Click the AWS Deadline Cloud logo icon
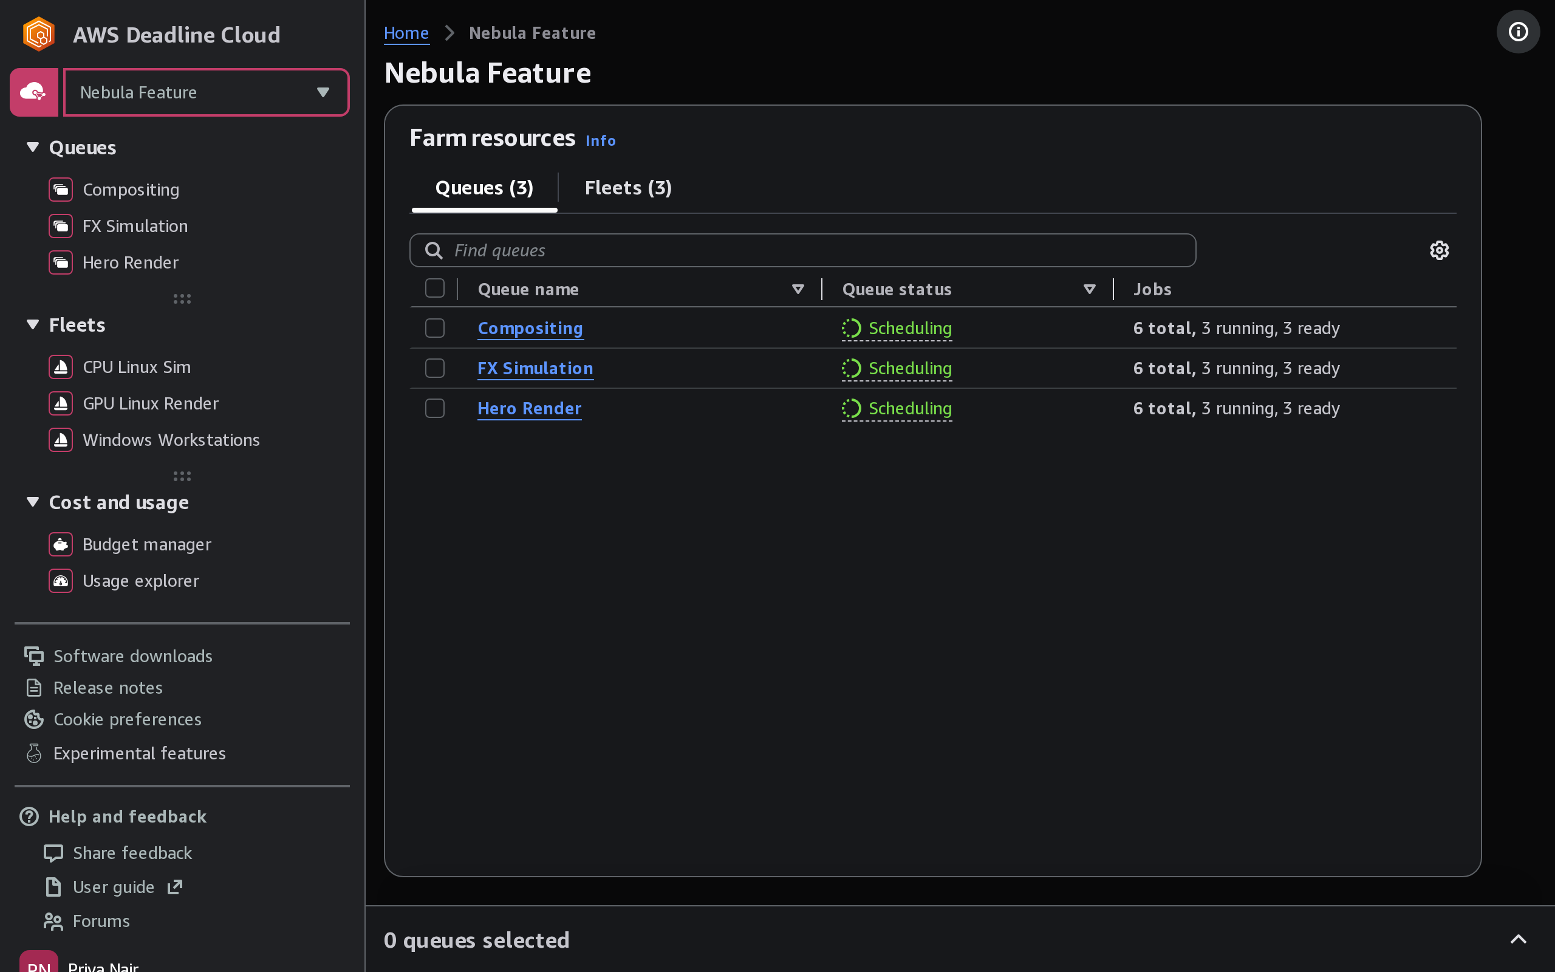Viewport: 1555px width, 972px height. [38, 34]
